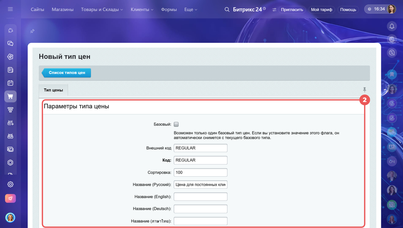Open the Мой тариф button
The image size is (403, 228).
321,9
